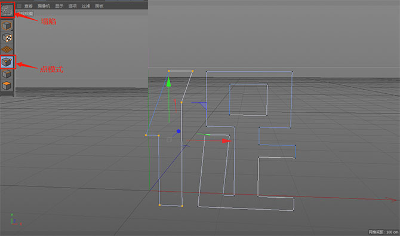
Task: Open the 选项 (Options) menu
Action: (72, 6)
